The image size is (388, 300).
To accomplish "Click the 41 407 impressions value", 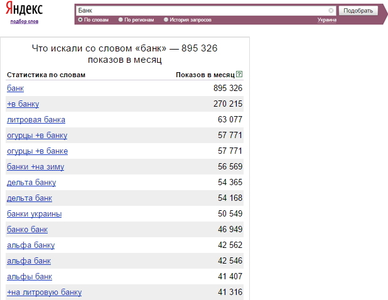I will tap(230, 277).
